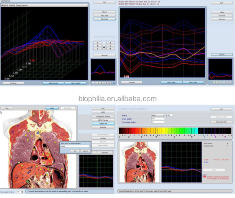This screenshot has height=198, width=235.
Task: Select the purple triangle marker on the left shoulder muscle
Action: (18, 126)
